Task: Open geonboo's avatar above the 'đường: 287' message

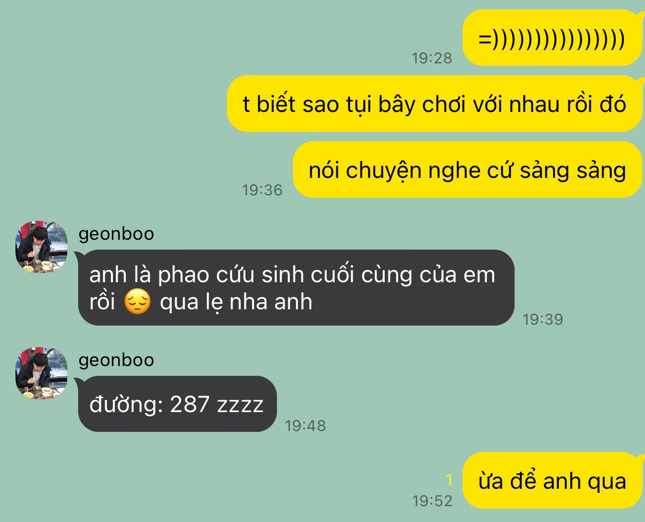Action: click(41, 373)
